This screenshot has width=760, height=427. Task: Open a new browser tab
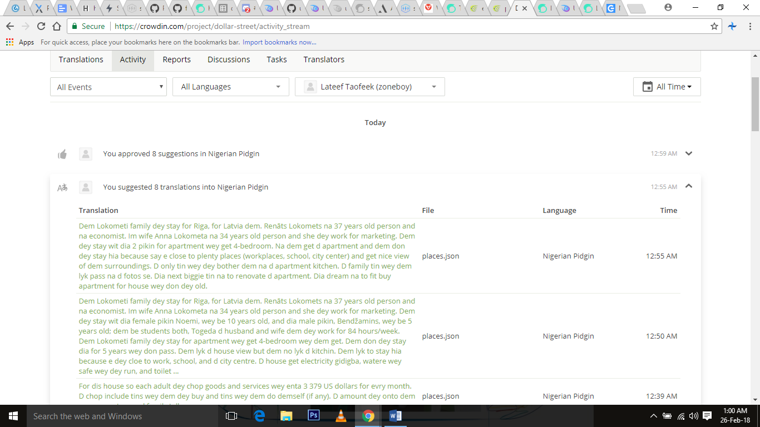point(636,8)
